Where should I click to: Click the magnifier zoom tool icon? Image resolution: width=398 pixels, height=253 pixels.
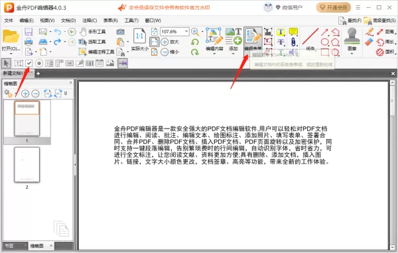click(x=195, y=32)
